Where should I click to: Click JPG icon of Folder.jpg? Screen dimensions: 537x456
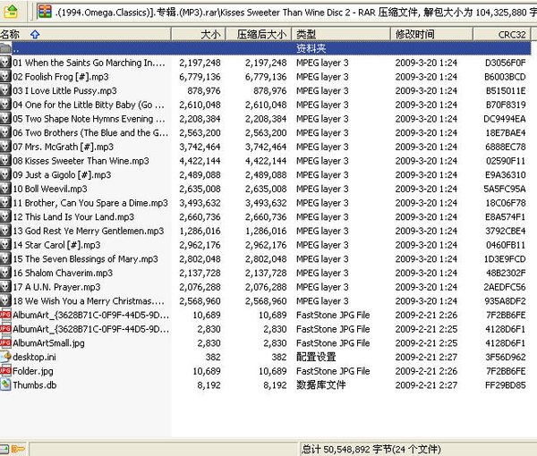(5, 371)
